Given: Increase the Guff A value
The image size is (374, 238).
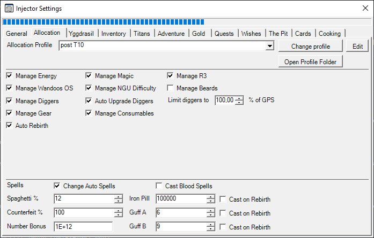Looking at the screenshot, I should point(211,210).
